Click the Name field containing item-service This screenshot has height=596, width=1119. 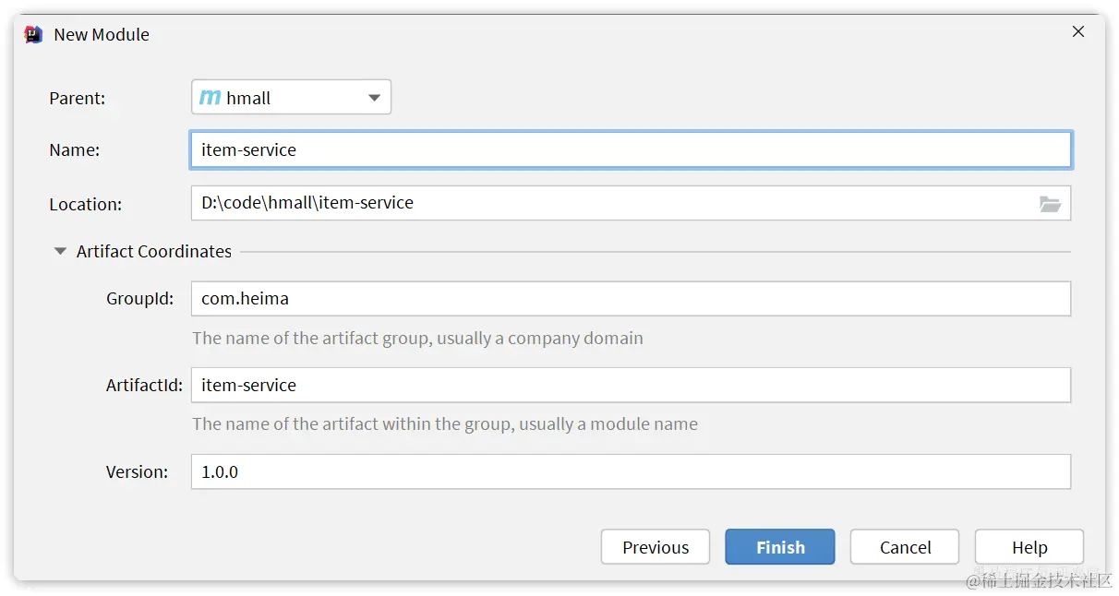click(x=631, y=149)
